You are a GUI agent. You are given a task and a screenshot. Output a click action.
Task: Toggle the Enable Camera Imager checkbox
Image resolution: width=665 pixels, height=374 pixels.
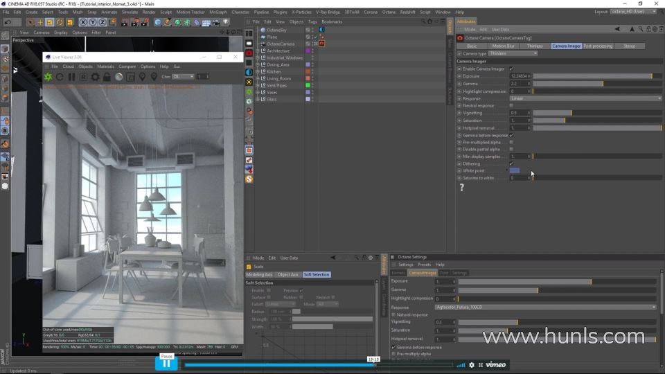click(511, 69)
